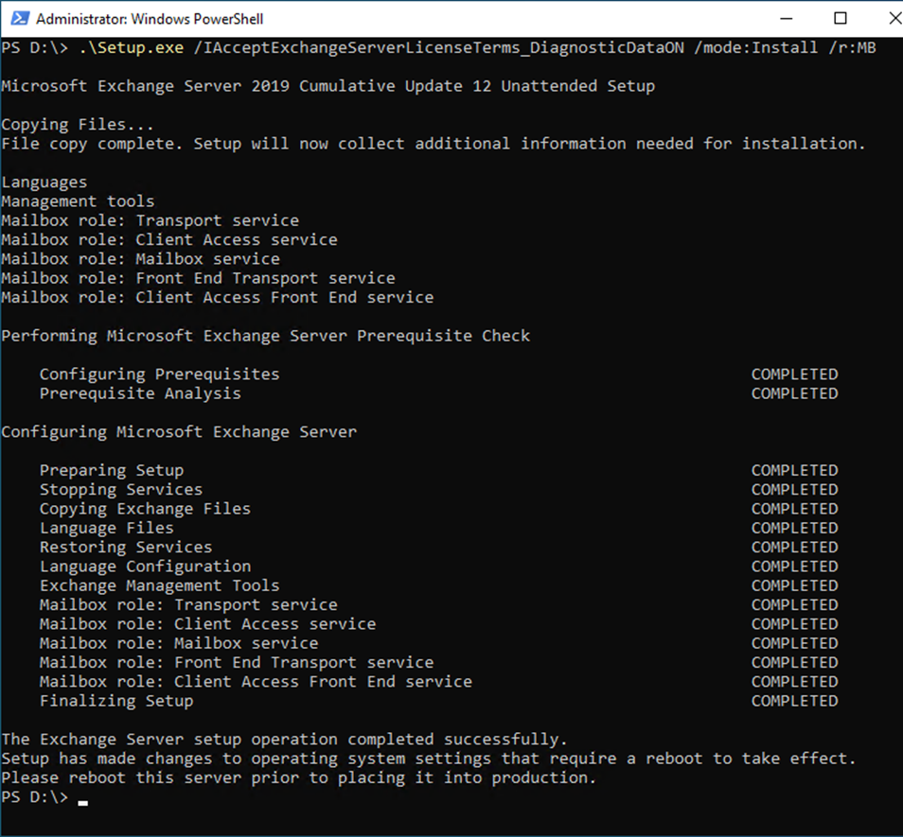This screenshot has width=903, height=837.
Task: Click the 'Copying Files...' line
Action: click(x=78, y=125)
